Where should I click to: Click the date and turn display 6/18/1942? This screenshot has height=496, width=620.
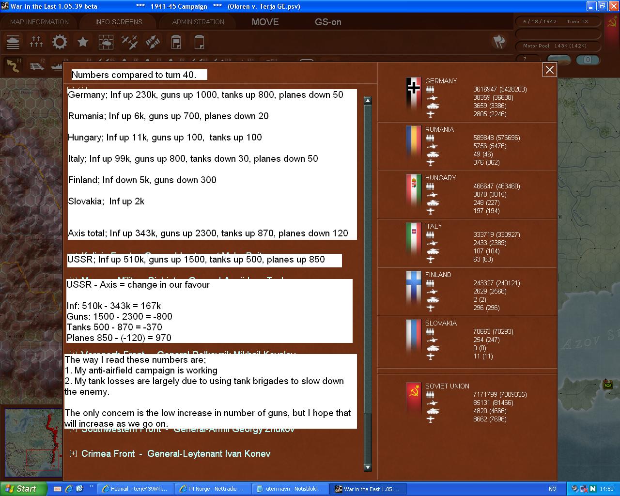[558, 22]
